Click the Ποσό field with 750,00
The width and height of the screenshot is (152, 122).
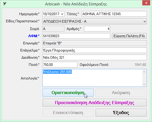coord(60,65)
